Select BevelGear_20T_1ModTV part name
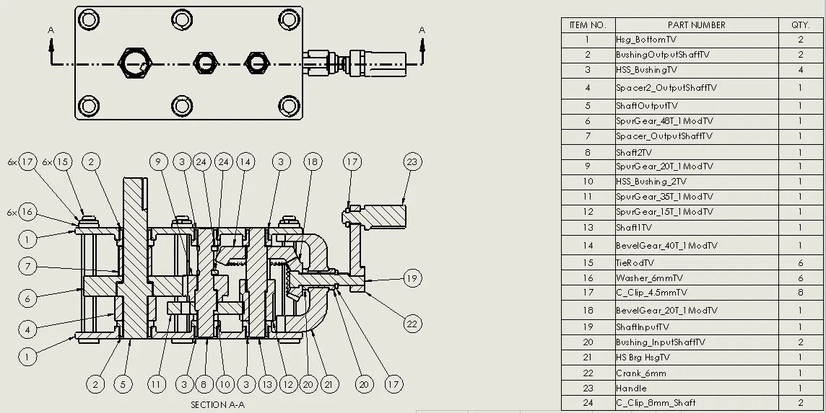Image resolution: width=826 pixels, height=413 pixels. click(697, 311)
